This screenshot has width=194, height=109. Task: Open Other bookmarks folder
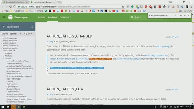(x=184, y=11)
